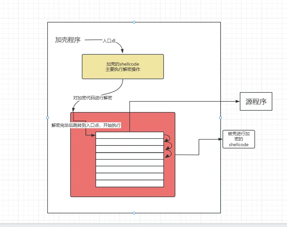Click the bottom-center handle of the outer frame
Screen dimensions: 287x227
click(134, 213)
